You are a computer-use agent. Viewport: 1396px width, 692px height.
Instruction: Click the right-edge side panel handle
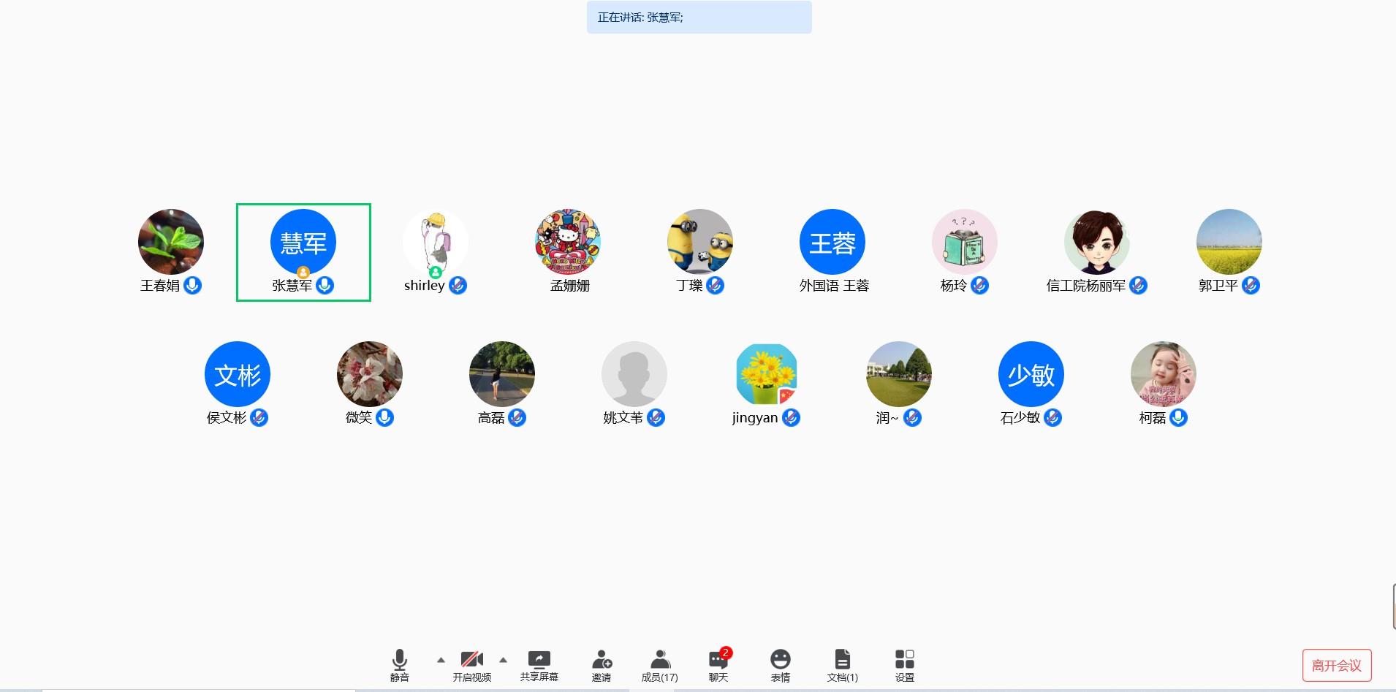point(1393,606)
